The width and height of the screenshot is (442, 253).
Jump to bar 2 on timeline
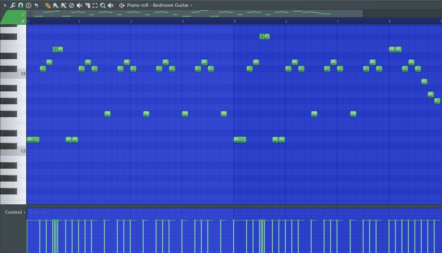(x=79, y=21)
